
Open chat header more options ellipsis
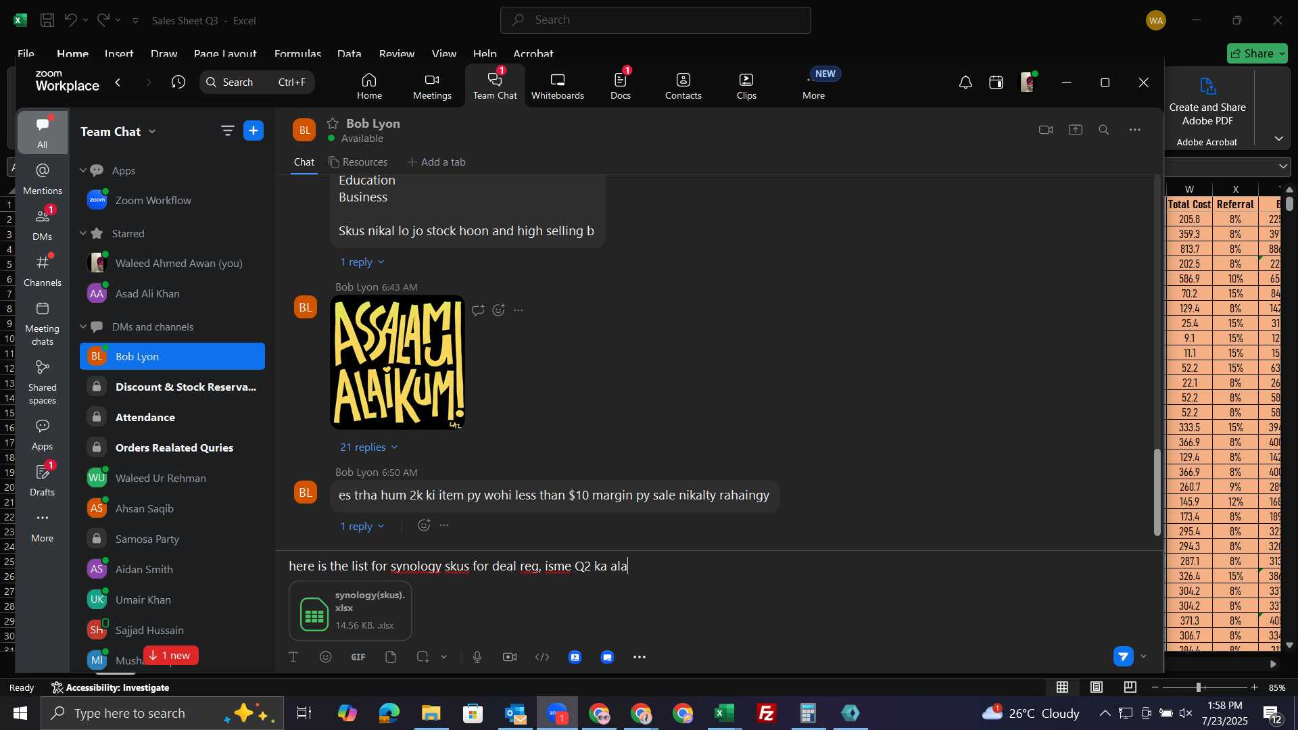click(x=1135, y=130)
